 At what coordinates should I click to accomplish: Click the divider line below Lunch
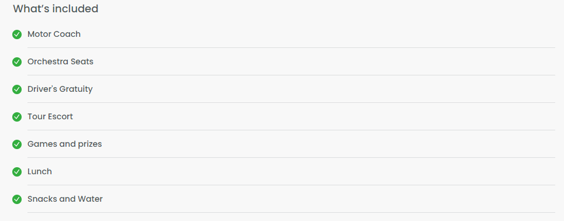(x=292, y=185)
